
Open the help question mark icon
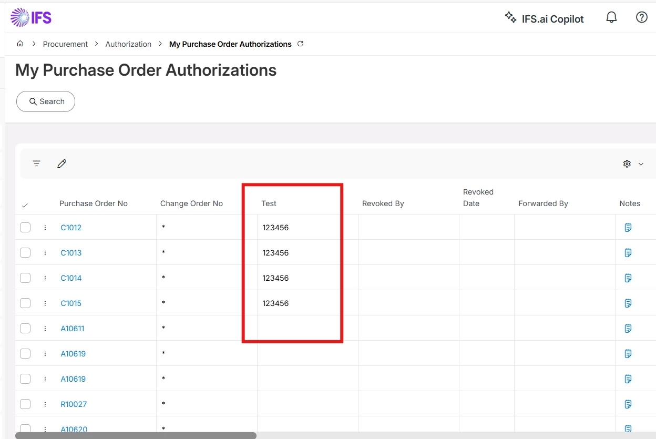[x=642, y=17]
